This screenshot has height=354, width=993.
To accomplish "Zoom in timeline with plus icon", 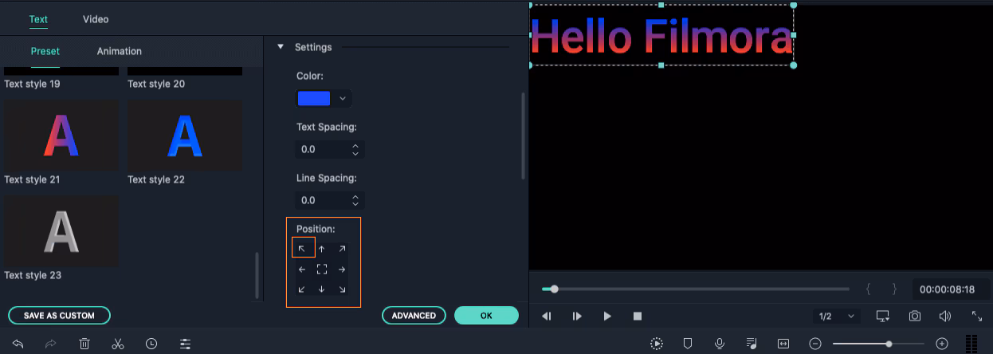I will pyautogui.click(x=942, y=344).
